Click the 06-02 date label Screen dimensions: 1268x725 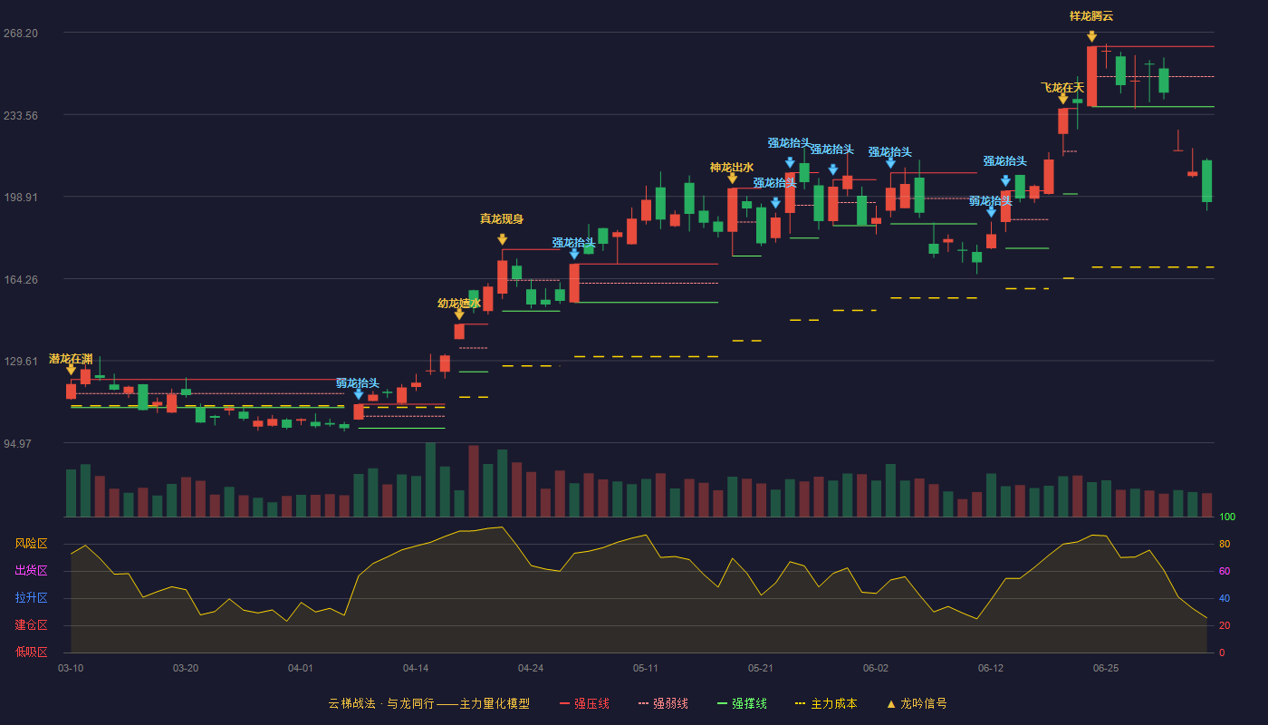click(876, 668)
